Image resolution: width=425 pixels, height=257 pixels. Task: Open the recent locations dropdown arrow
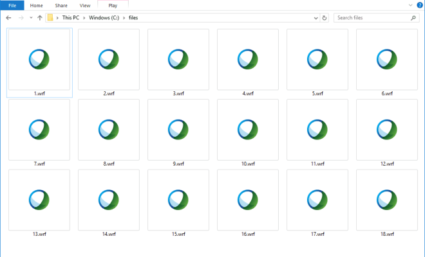[x=31, y=18]
